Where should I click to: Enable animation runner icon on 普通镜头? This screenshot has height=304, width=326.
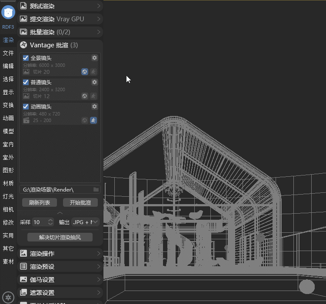[93, 96]
